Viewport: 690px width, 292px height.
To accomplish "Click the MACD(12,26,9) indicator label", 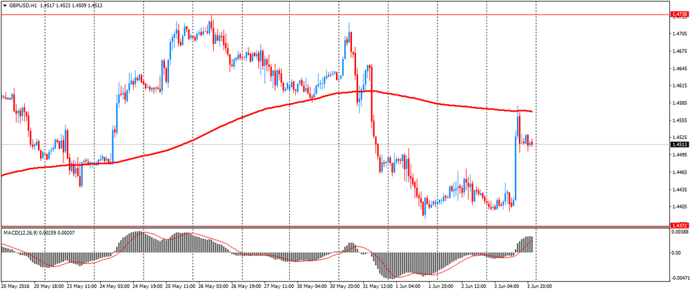I will point(20,233).
